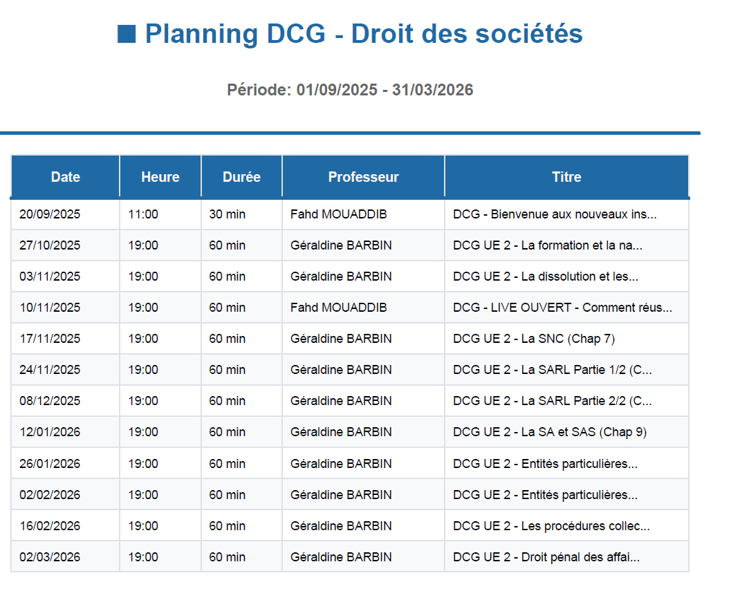Click the 11:00 time cell
This screenshot has height=609, width=740.
pos(143,214)
